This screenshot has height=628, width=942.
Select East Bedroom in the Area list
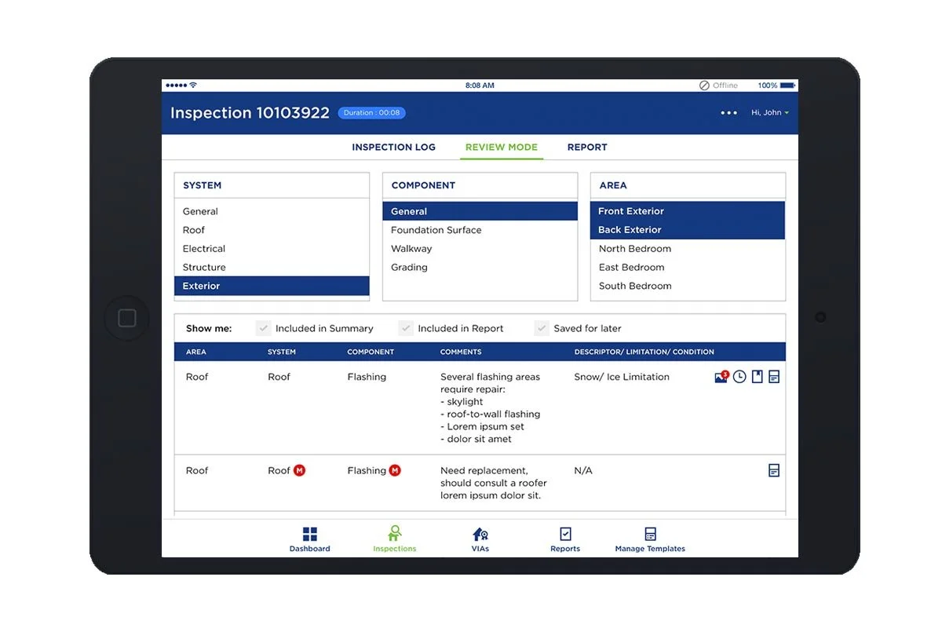[688, 268]
